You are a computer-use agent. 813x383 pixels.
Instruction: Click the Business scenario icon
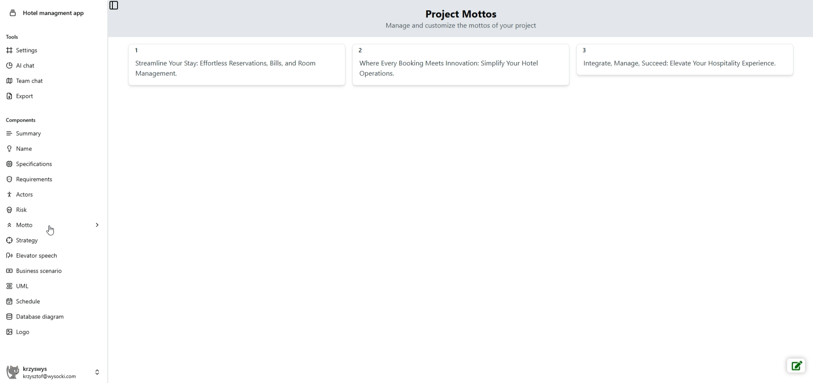pyautogui.click(x=9, y=271)
